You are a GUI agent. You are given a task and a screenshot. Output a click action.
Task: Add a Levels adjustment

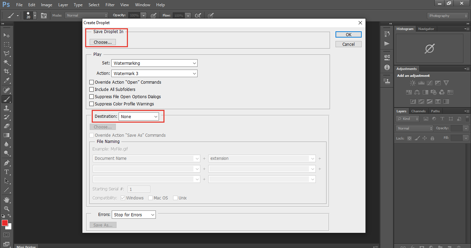click(x=421, y=83)
